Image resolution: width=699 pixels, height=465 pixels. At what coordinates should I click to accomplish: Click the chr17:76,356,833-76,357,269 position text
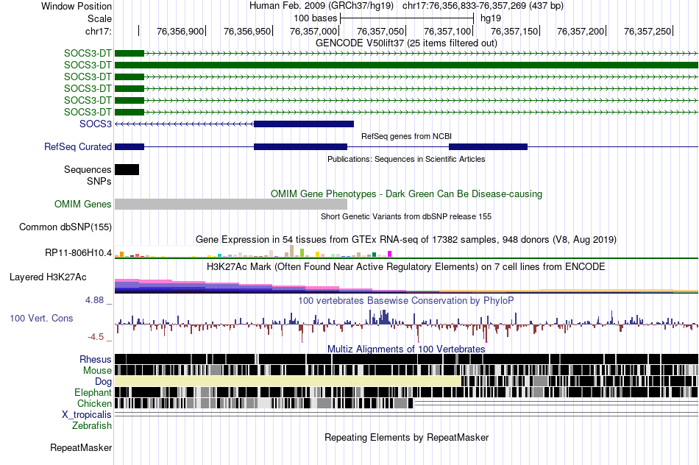pyautogui.click(x=483, y=6)
